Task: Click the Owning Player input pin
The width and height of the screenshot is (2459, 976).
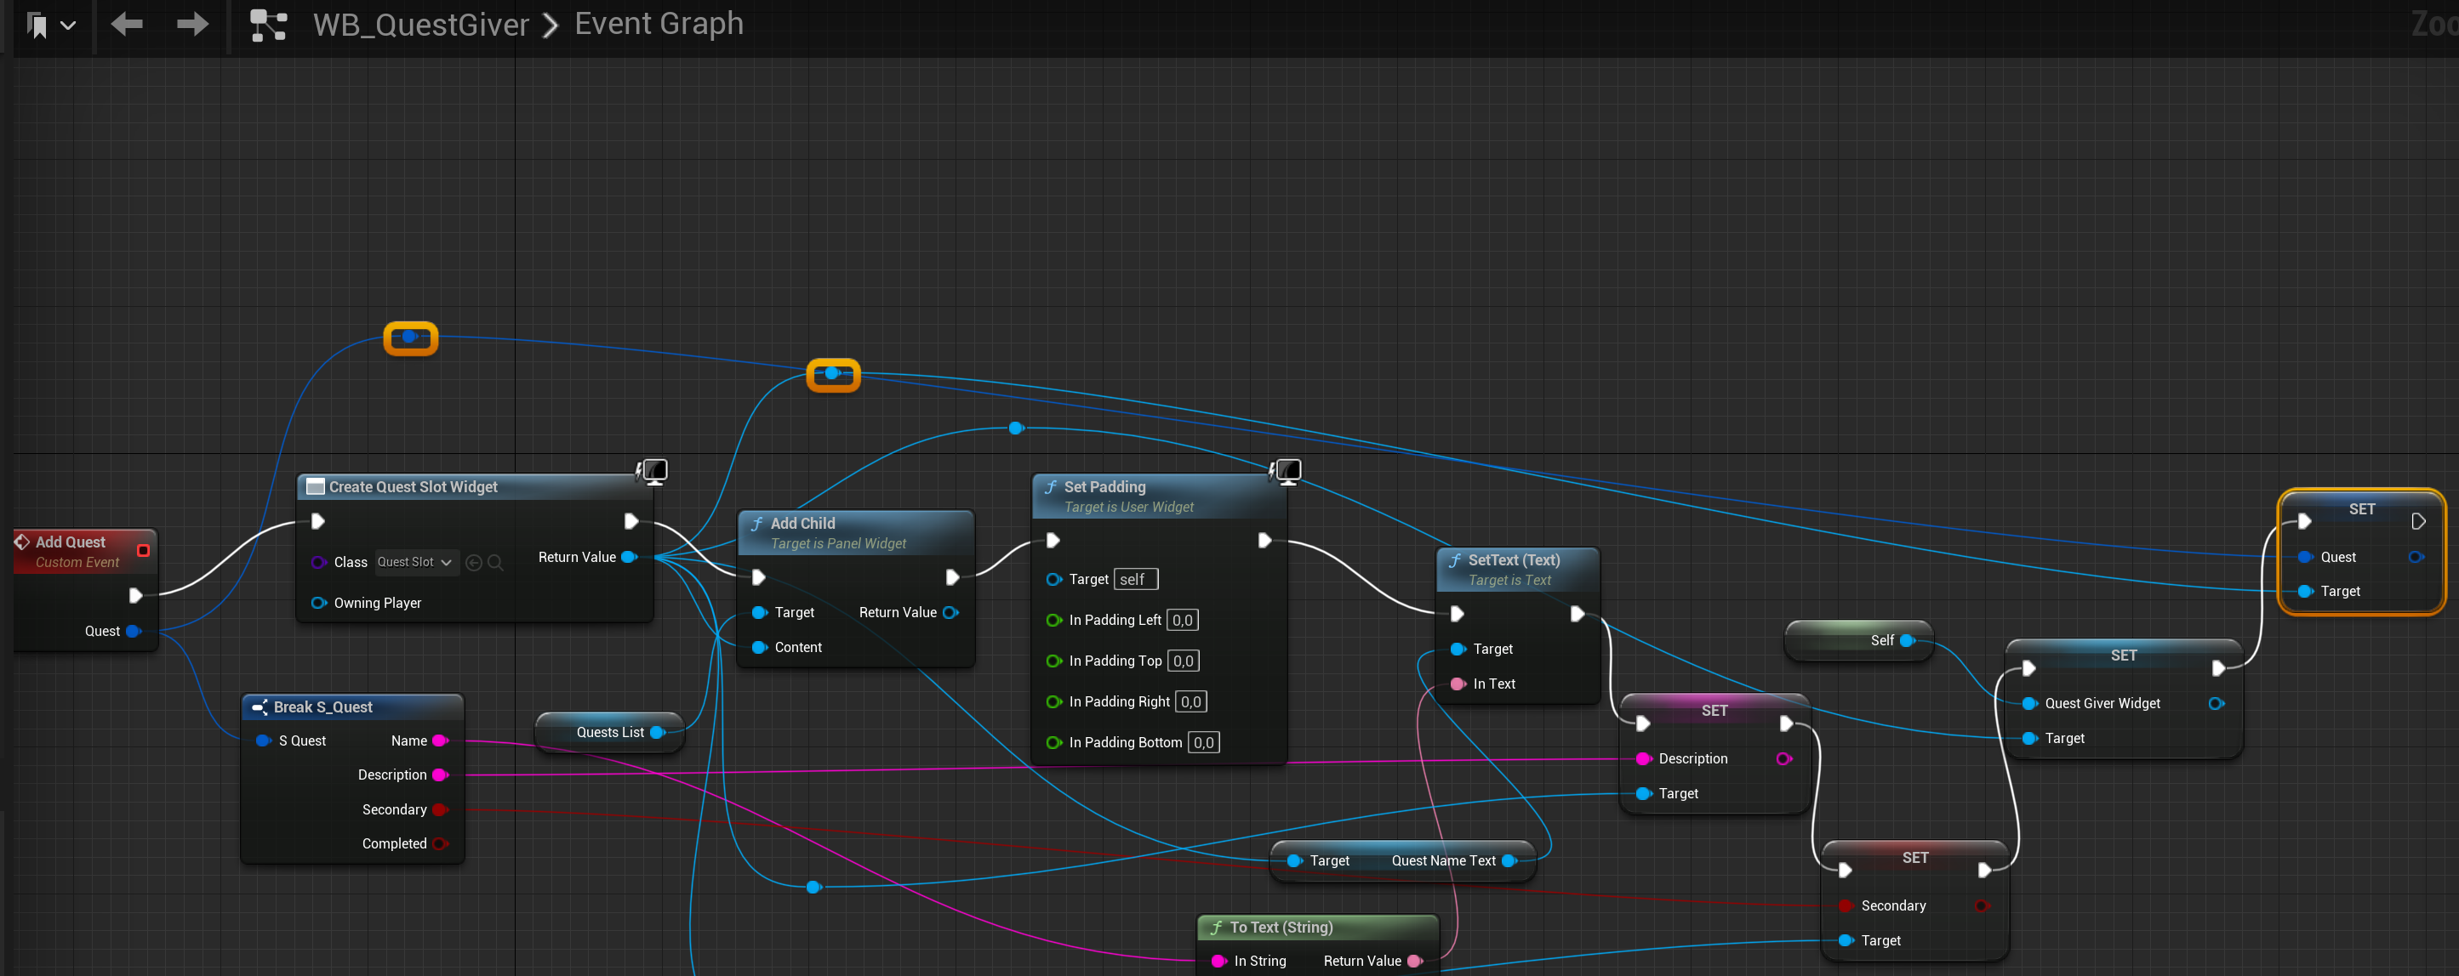Action: (x=319, y=603)
